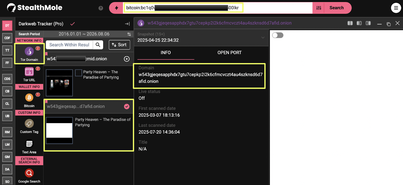Open the CDF module in the left rail
Image resolution: width=403 pixels, height=185 pixels.
pyautogui.click(x=7, y=38)
